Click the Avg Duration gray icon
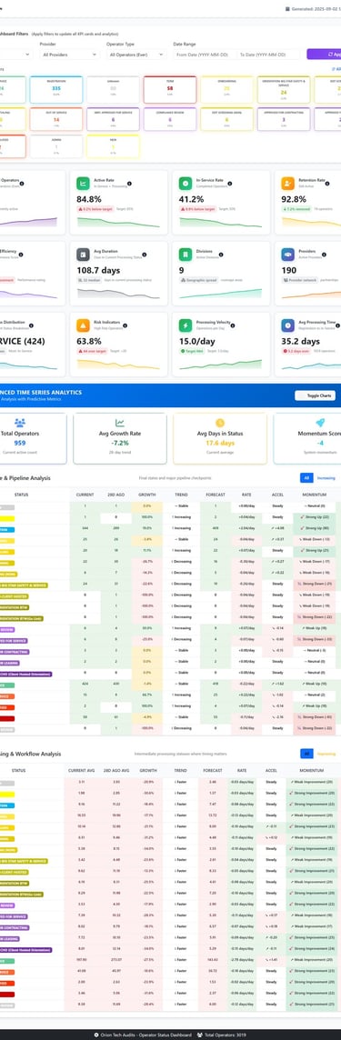The height and width of the screenshot is (1040, 341). 83,255
